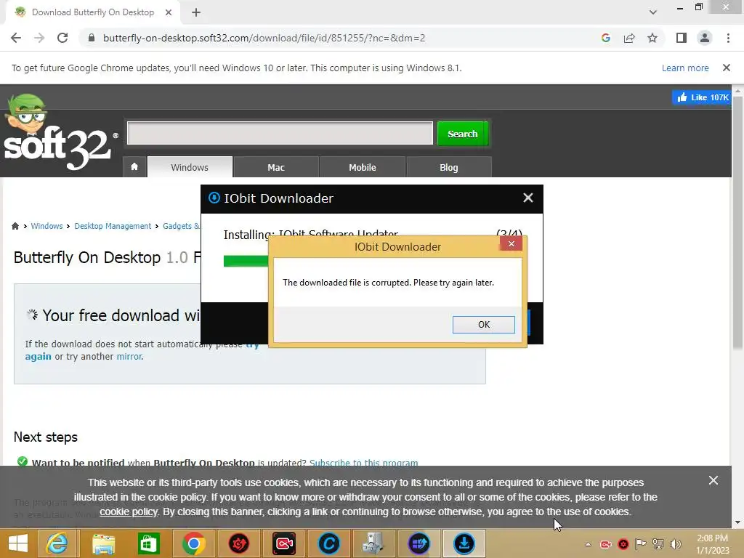
Task: Click the Next steps heading
Action: [x=46, y=437]
